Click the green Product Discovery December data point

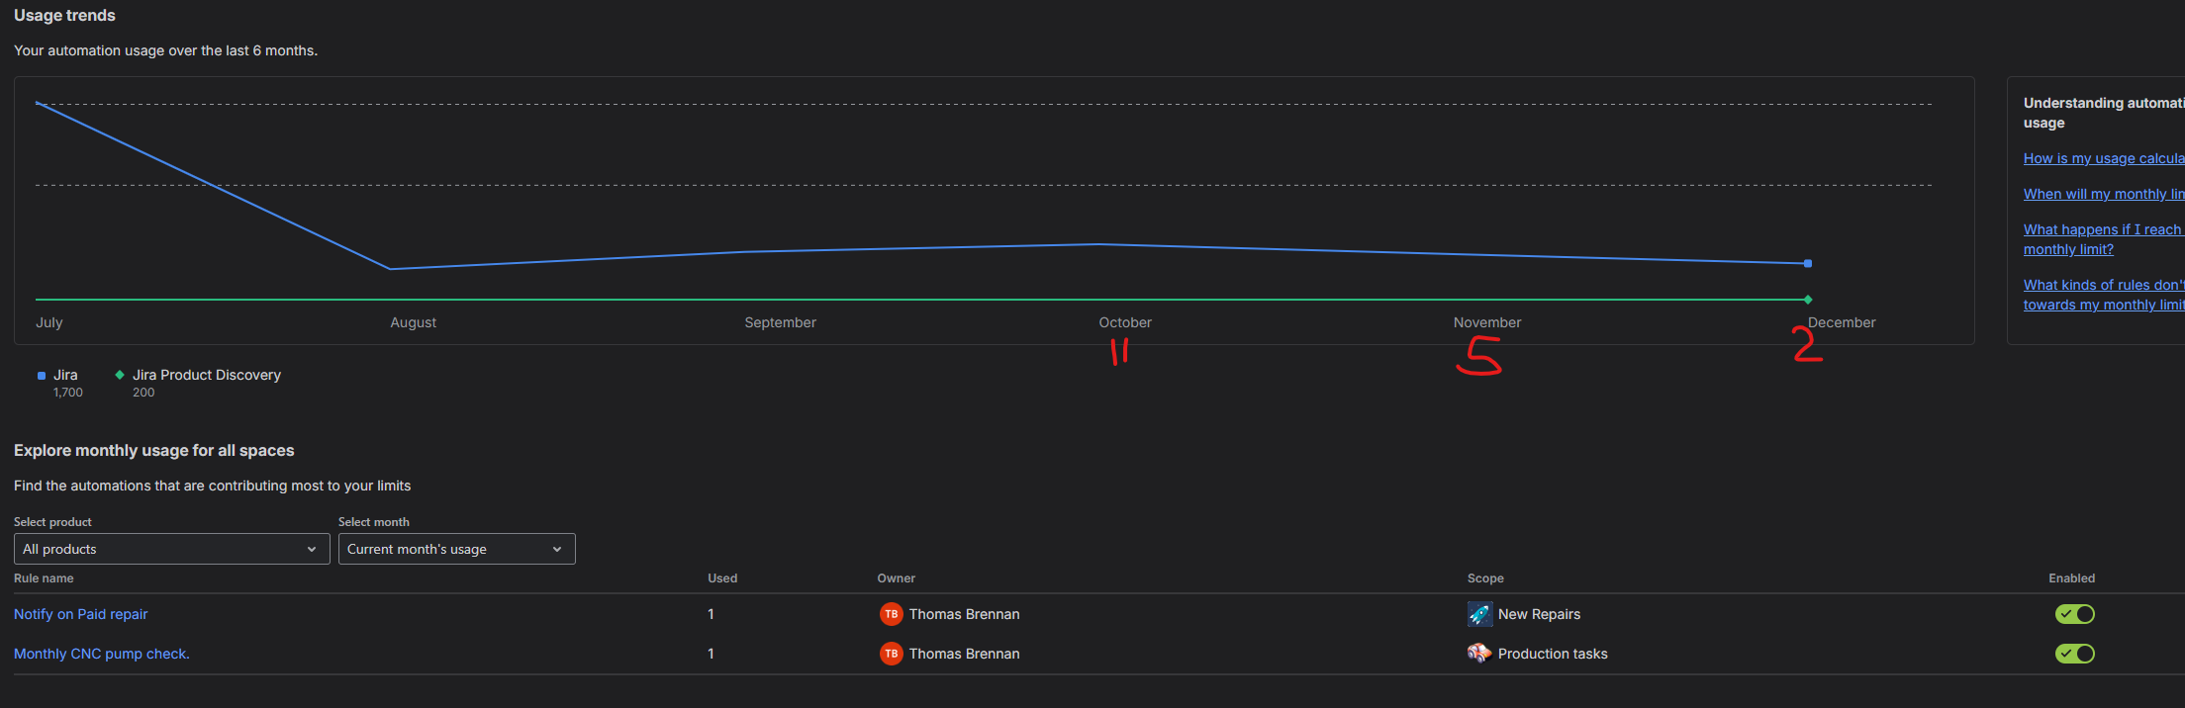pos(1808,300)
